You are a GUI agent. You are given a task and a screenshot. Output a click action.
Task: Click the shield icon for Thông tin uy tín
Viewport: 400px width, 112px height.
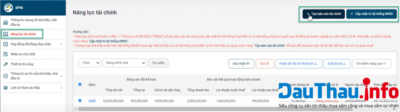coord(5,76)
